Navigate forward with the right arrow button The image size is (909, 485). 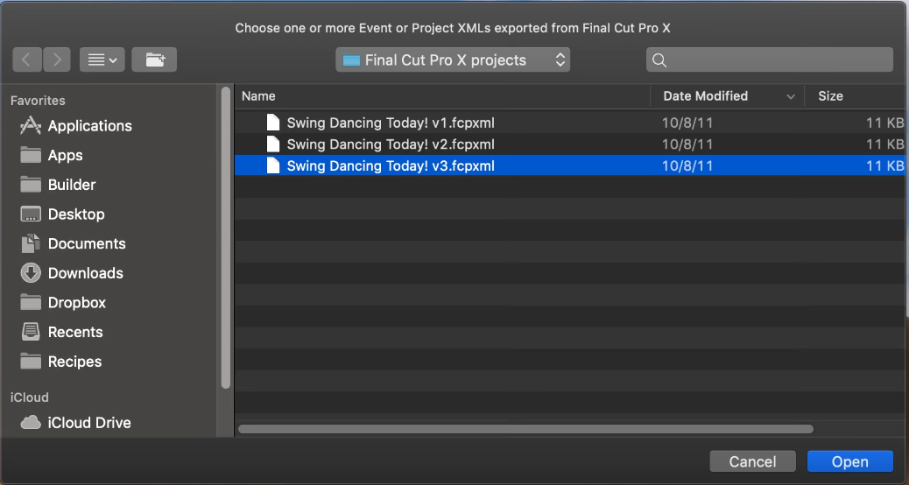(57, 60)
